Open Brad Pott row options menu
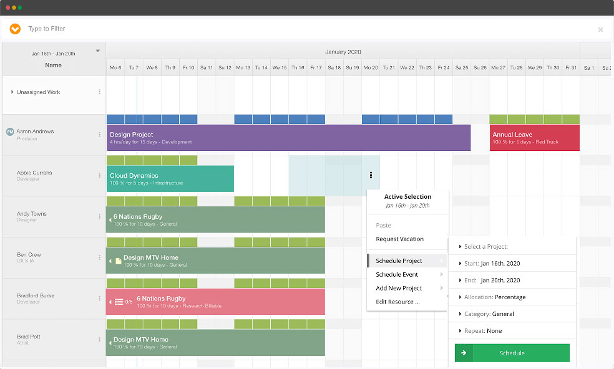Screen dimensions: 614x369 (99, 340)
